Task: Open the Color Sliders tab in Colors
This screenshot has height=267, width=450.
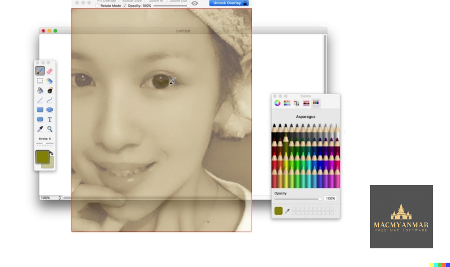Action: point(287,103)
